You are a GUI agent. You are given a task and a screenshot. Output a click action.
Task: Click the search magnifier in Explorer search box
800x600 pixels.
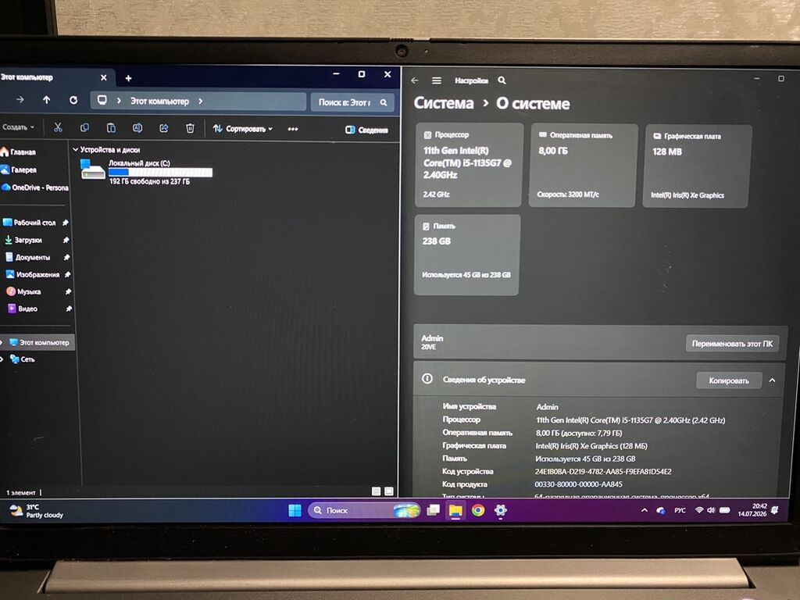[x=384, y=102]
